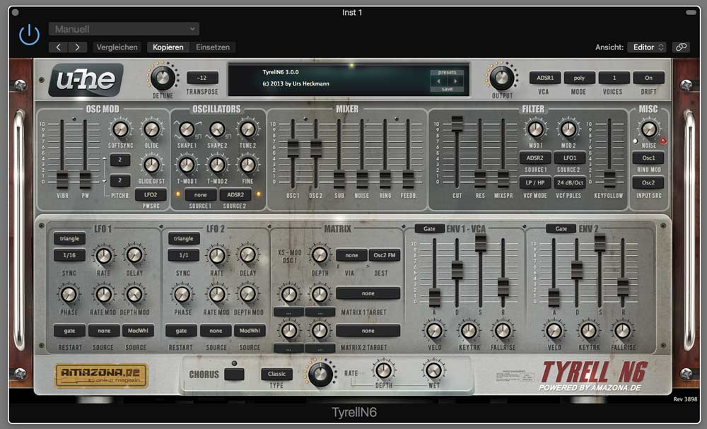The width and height of the screenshot is (707, 429).
Task: Adjust the LFO 1 Rate knob
Action: (104, 256)
